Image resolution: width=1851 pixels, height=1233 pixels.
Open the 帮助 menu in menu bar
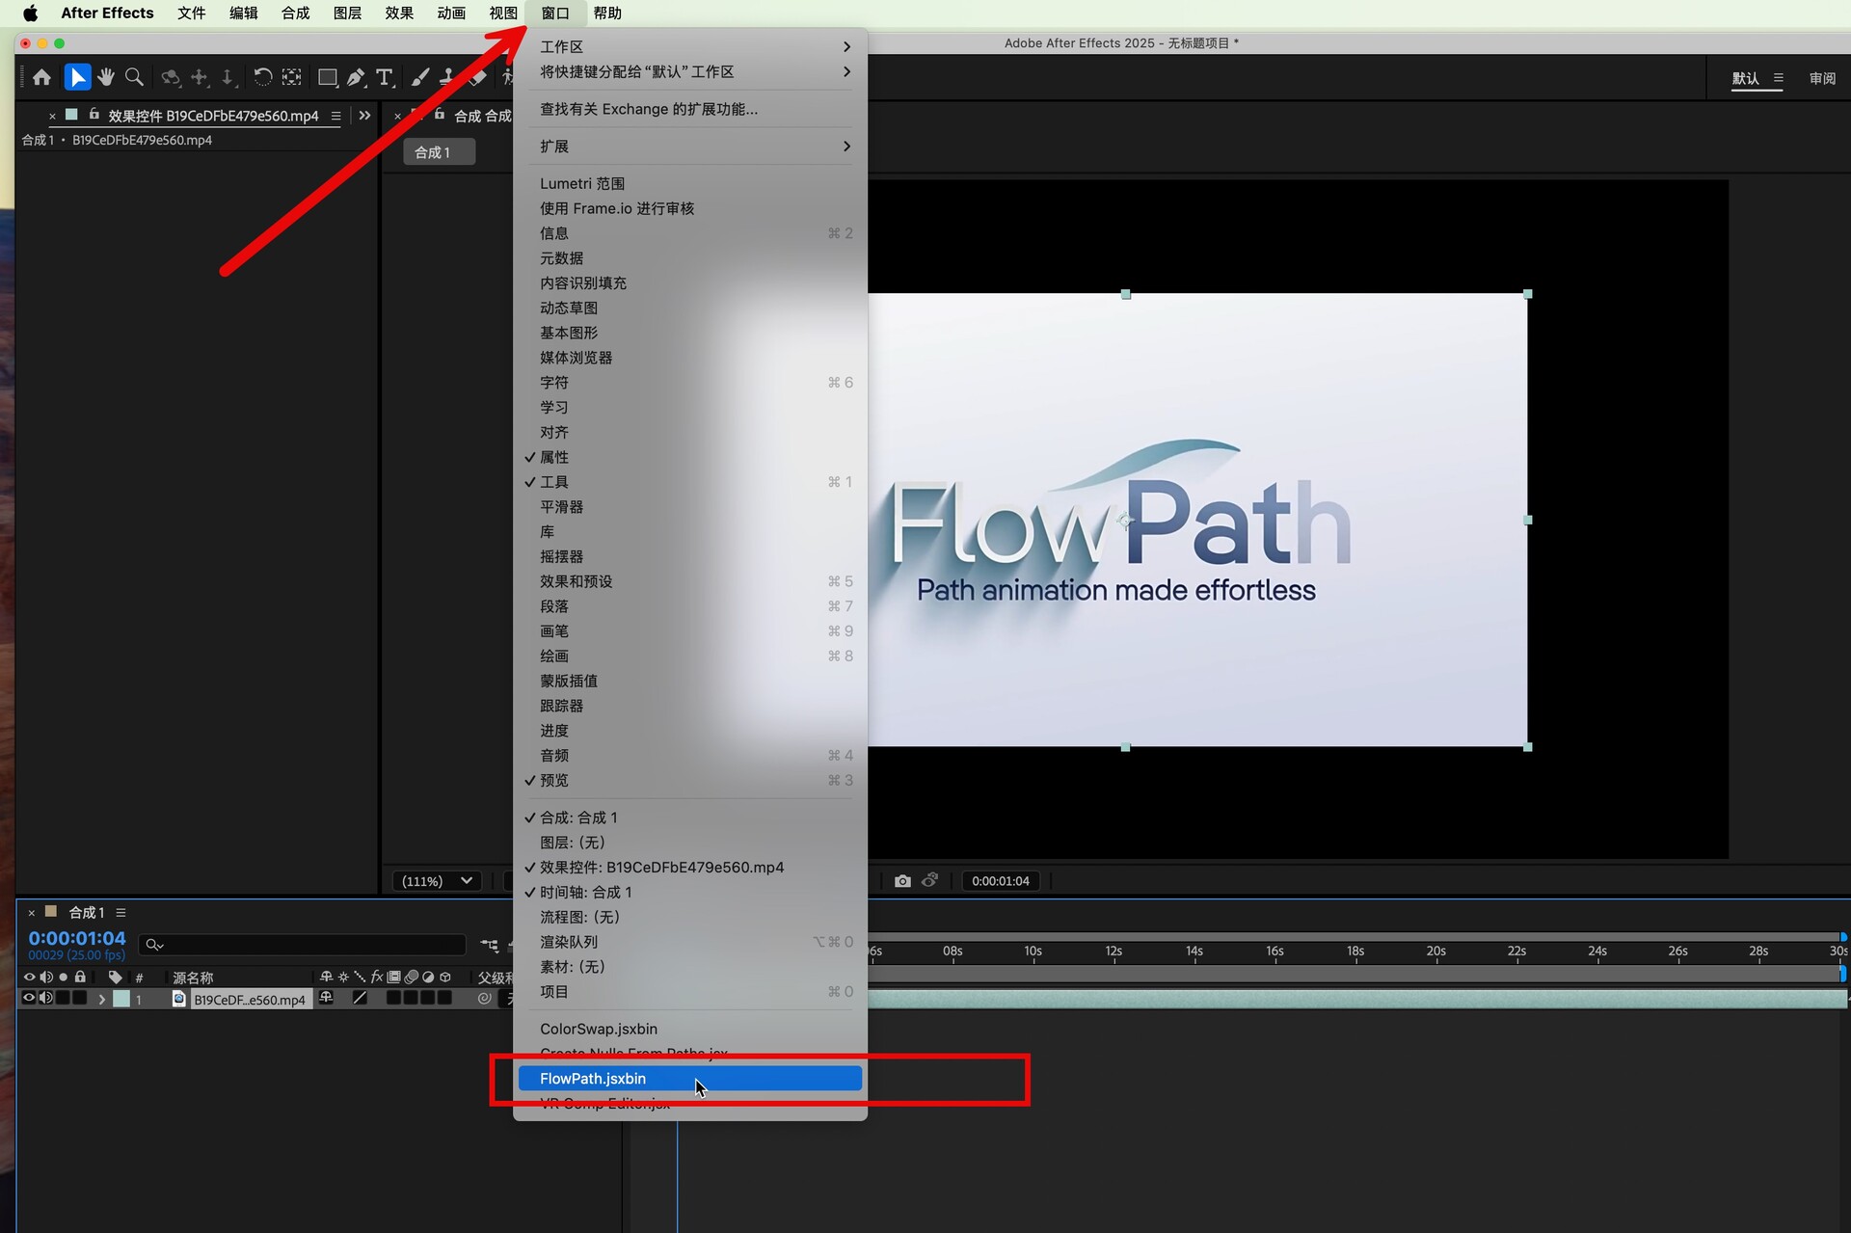(607, 13)
